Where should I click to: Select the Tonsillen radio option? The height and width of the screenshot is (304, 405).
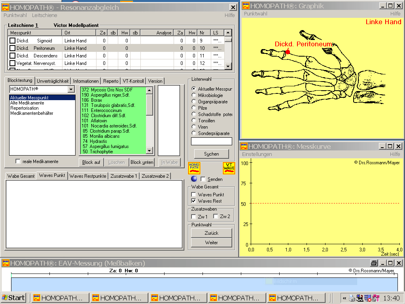click(x=194, y=120)
